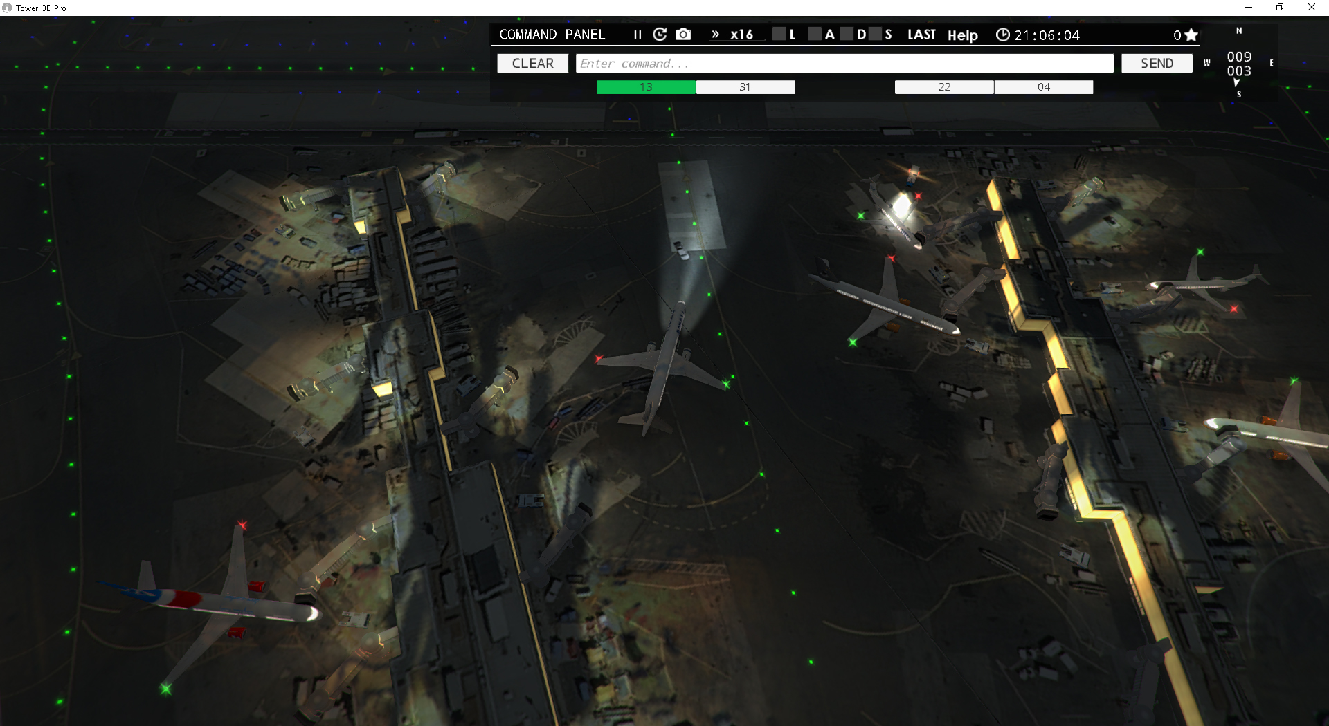The width and height of the screenshot is (1329, 726).
Task: Increase simulation speed with the fast-forward icon
Action: pyautogui.click(x=716, y=33)
